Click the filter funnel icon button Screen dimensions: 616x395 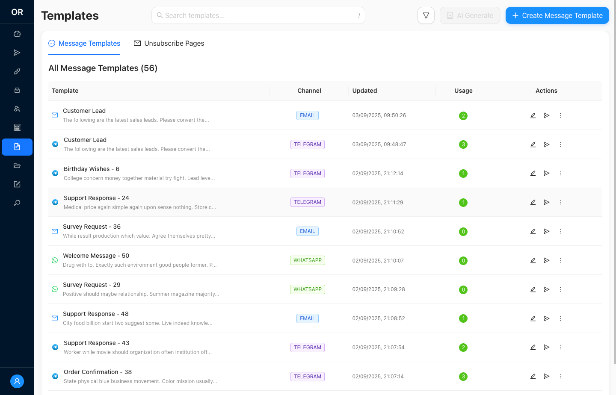[426, 15]
